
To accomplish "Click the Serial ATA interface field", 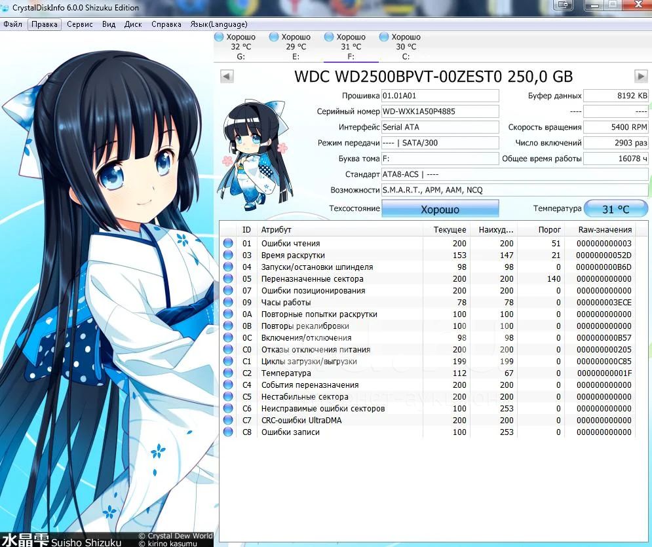I will coord(440,127).
